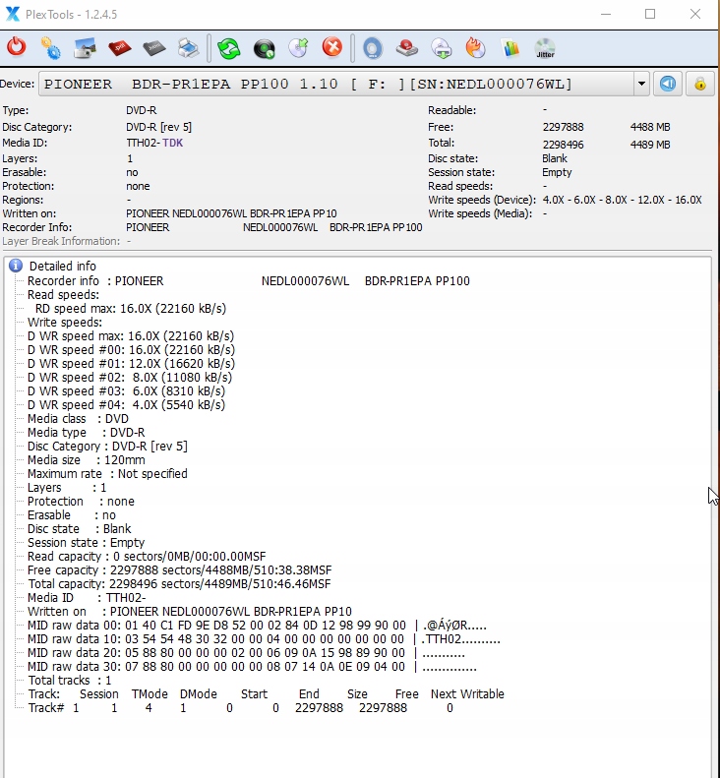Click the blue disc icon in toolbar
This screenshot has width=720, height=778.
coord(372,47)
